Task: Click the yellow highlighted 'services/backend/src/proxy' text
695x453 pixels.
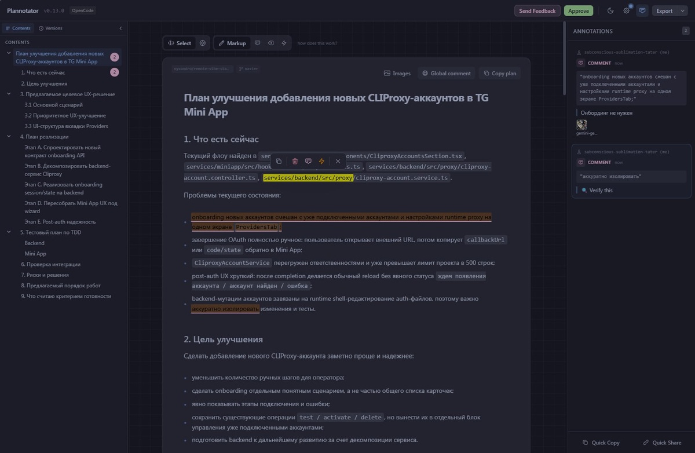Action: (x=308, y=178)
